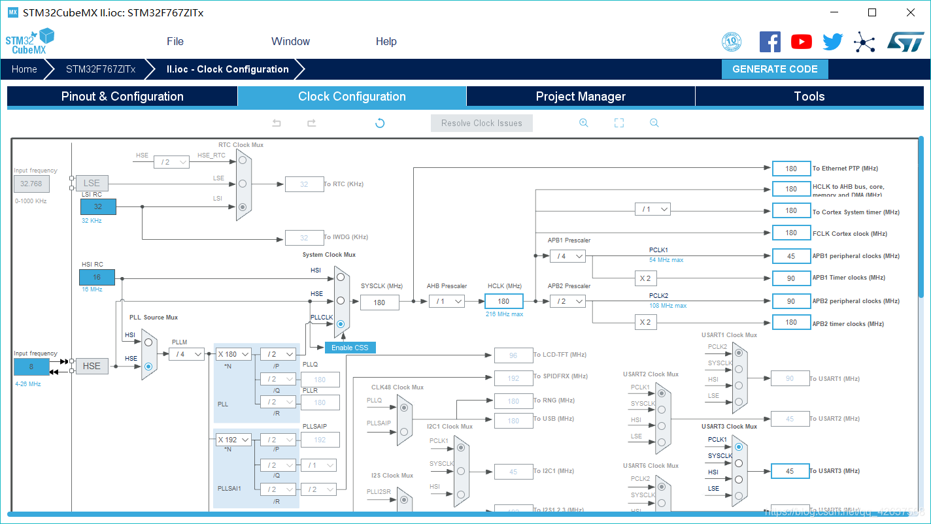Image resolution: width=931 pixels, height=524 pixels.
Task: Select HSI in the System Clock Mux
Action: tap(341, 276)
